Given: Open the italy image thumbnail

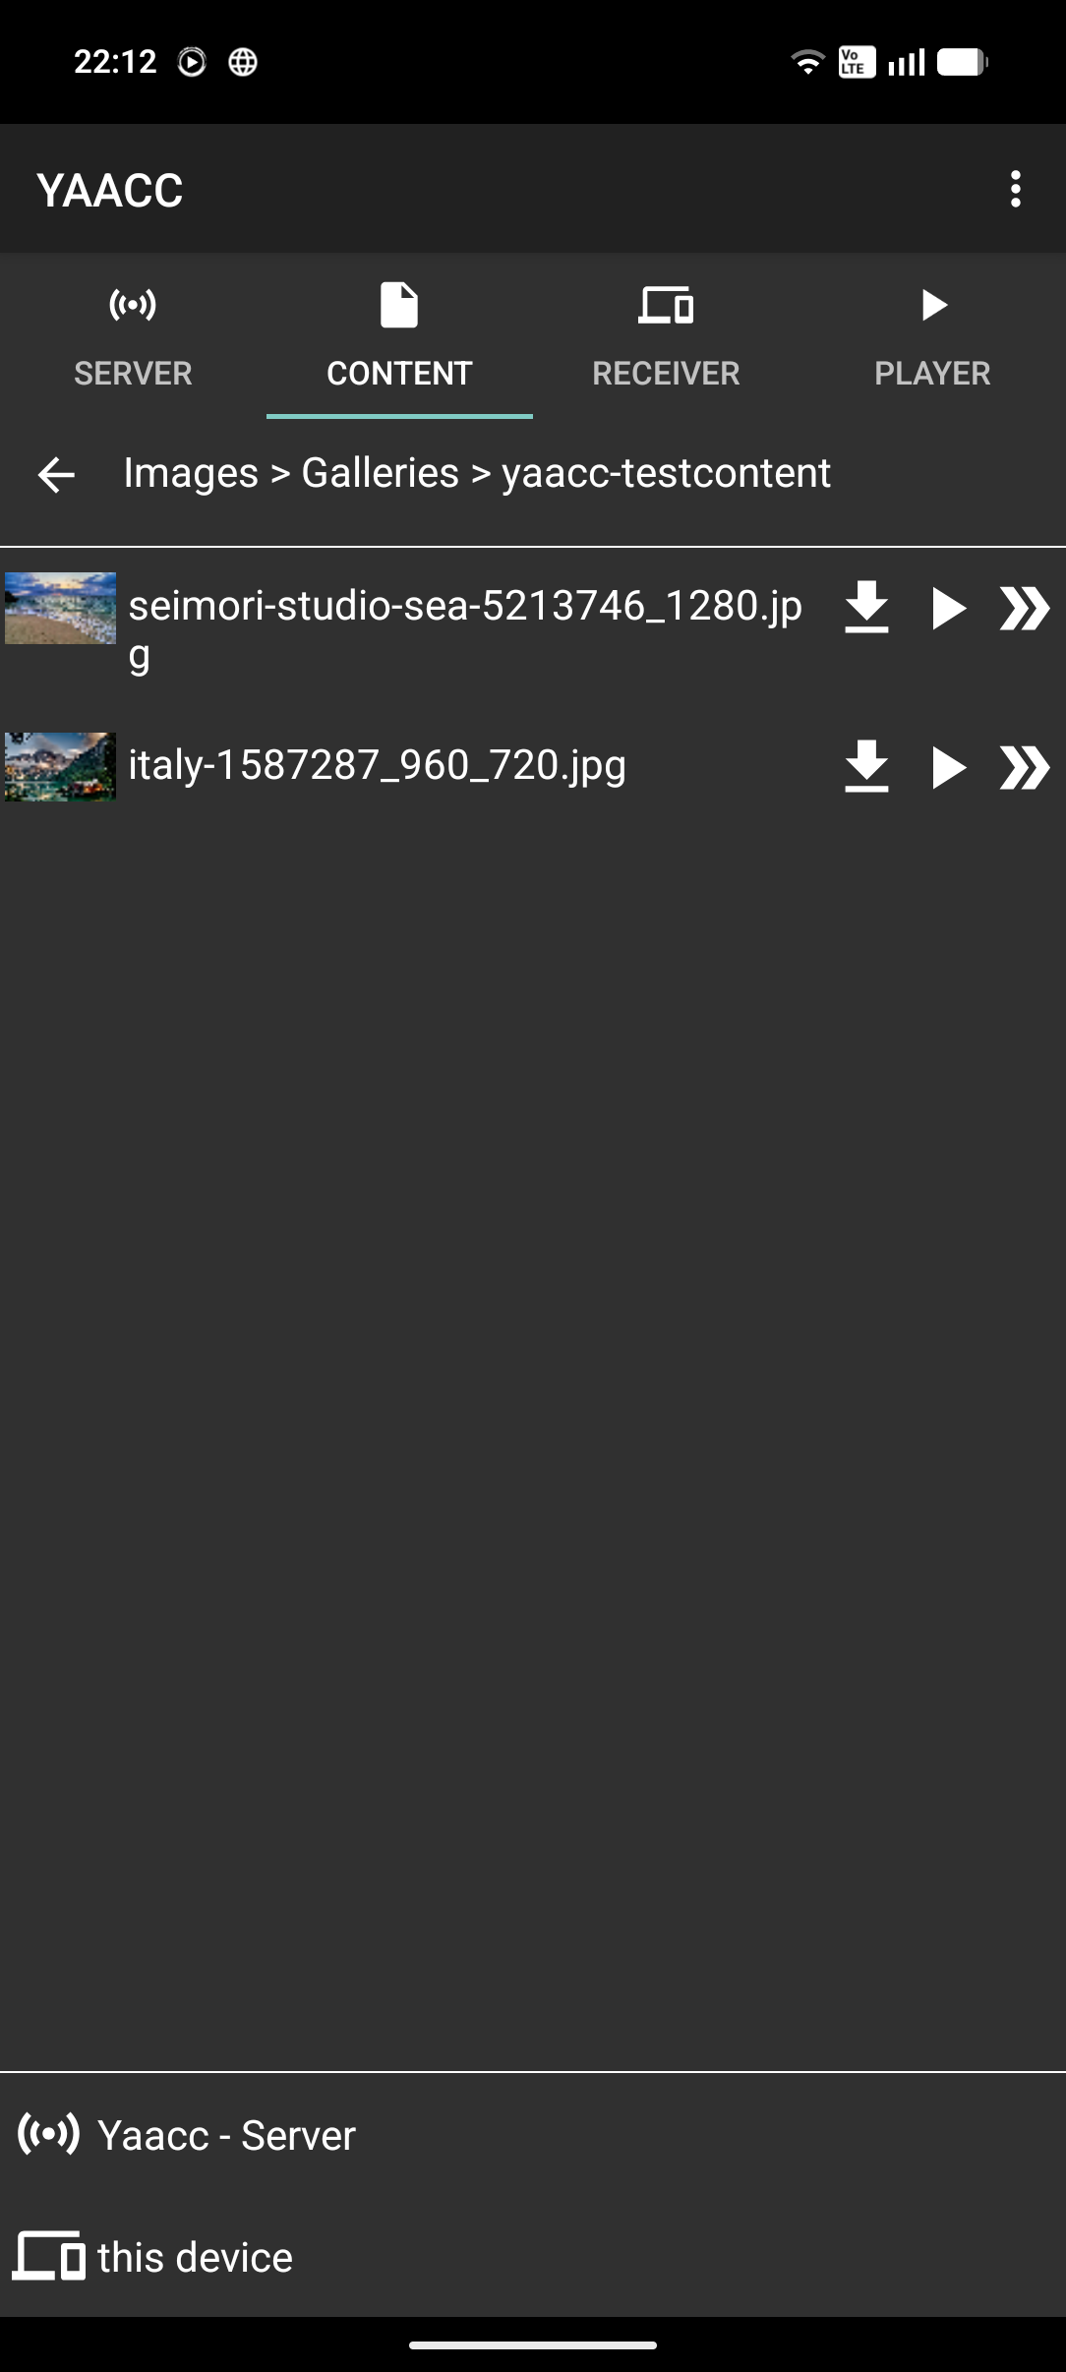Looking at the screenshot, I should 60,767.
